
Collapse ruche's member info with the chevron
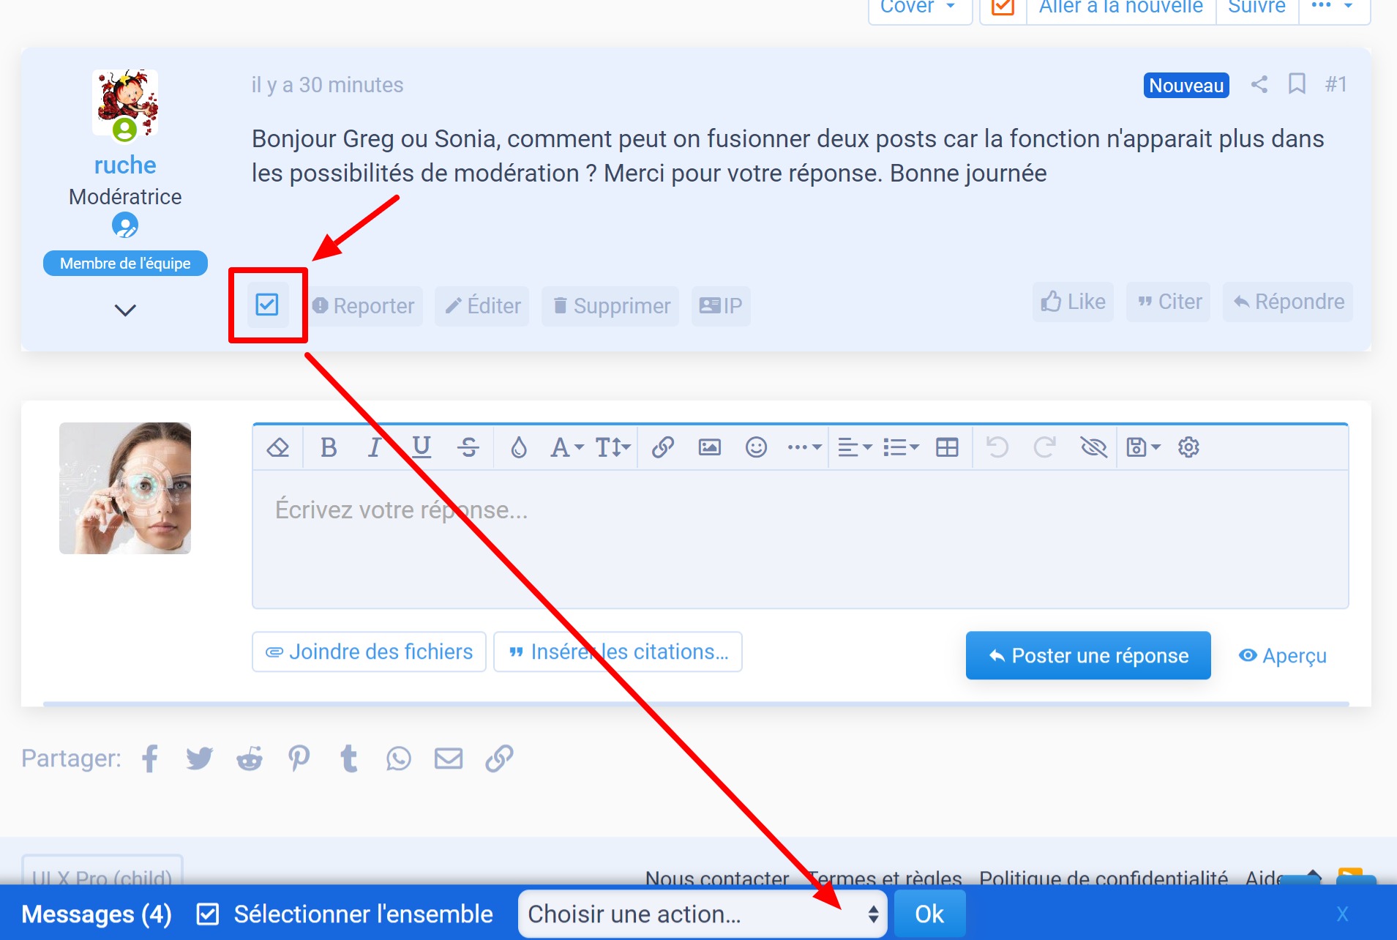tap(125, 309)
